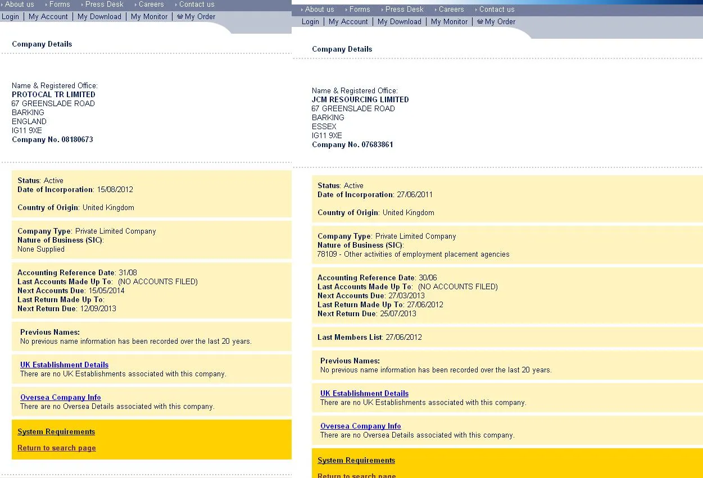
Task: Open My Download on the JCM RESOURCING page
Action: tap(400, 22)
